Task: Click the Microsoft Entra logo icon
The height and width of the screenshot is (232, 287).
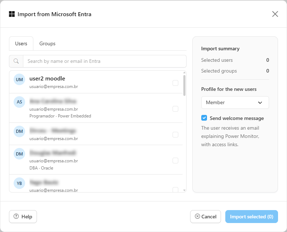Action: [12, 14]
